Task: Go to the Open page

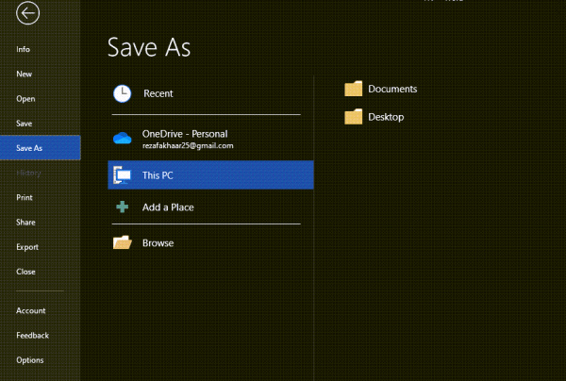Action: tap(25, 99)
